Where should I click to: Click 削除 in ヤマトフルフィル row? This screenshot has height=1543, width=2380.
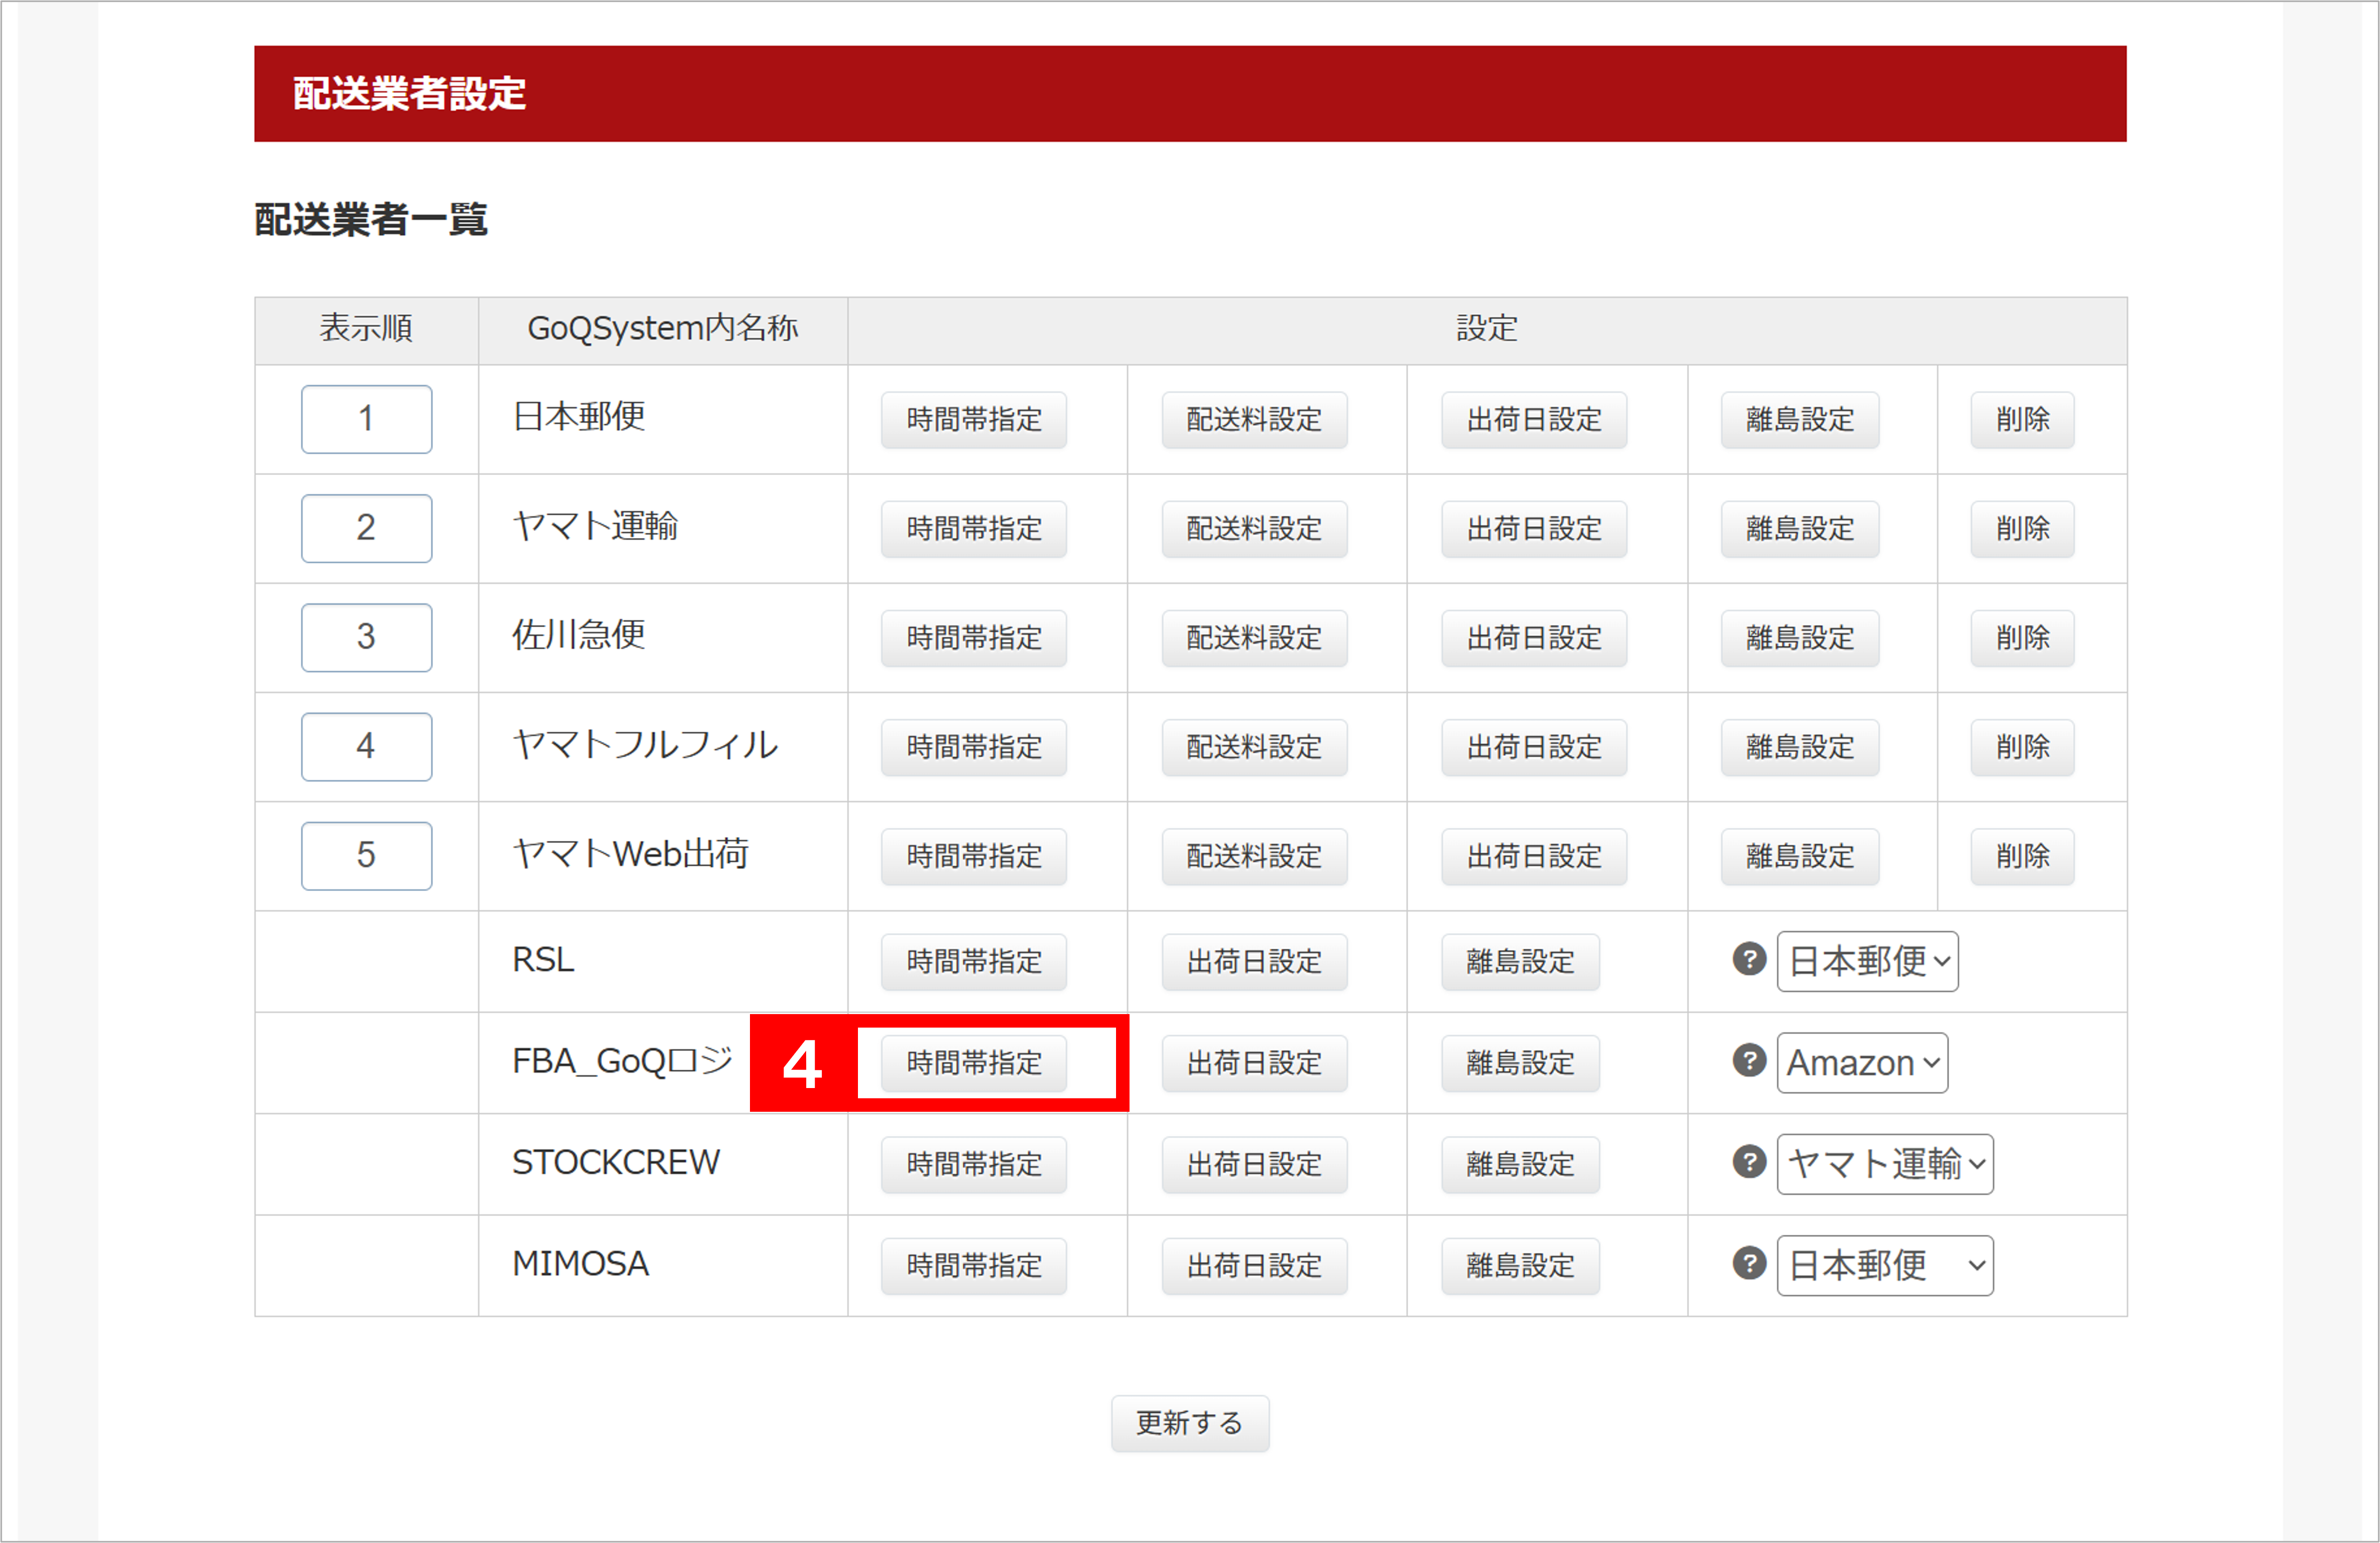pyautogui.click(x=2022, y=747)
